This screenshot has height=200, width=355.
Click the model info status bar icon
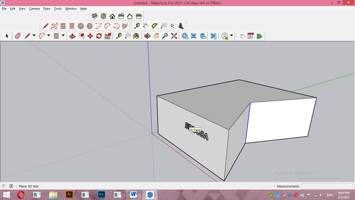11,186
